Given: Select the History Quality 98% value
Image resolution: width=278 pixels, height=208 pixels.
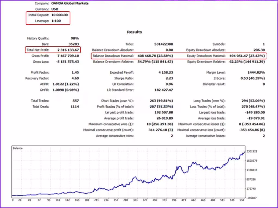Looking at the screenshot, I should (x=75, y=38).
